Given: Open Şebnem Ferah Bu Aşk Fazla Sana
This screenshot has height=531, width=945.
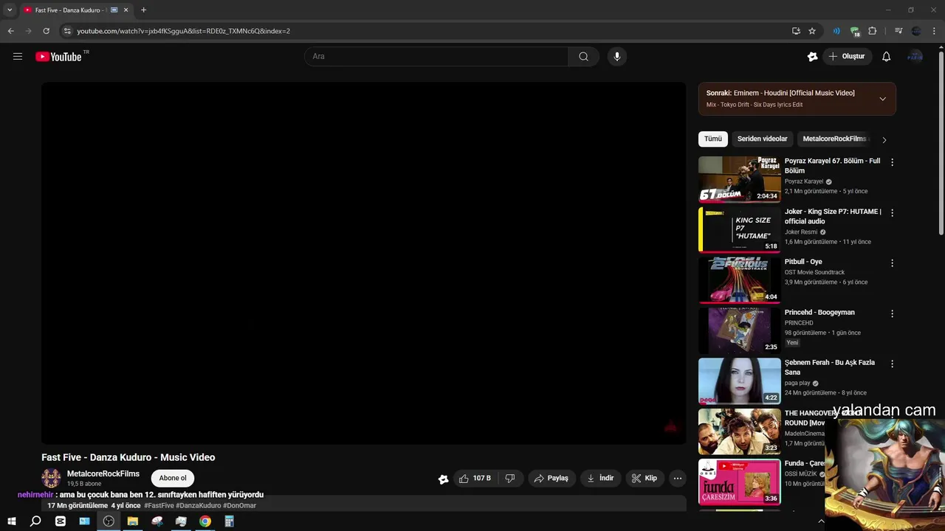Looking at the screenshot, I should 830,367.
